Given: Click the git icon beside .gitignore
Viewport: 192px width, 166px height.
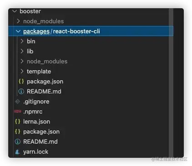Looking at the screenshot, I should tap(18, 101).
